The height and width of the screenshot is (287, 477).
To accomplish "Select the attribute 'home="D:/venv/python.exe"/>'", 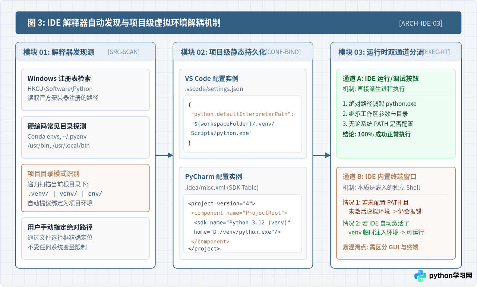I will (x=237, y=232).
